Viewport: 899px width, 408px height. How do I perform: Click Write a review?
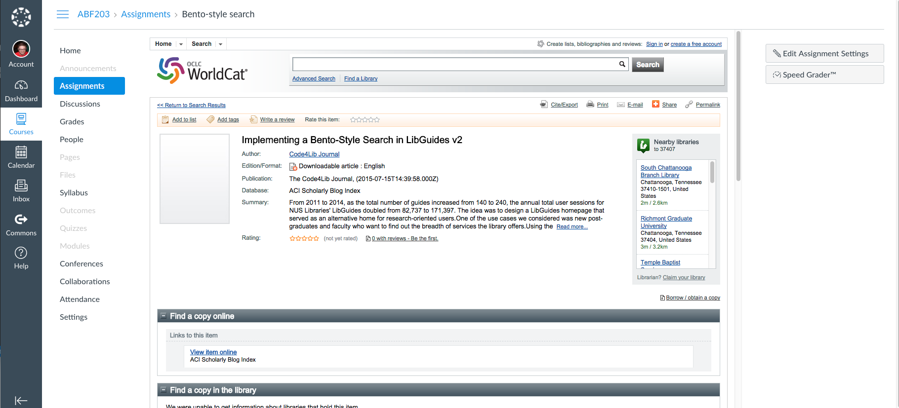(277, 119)
